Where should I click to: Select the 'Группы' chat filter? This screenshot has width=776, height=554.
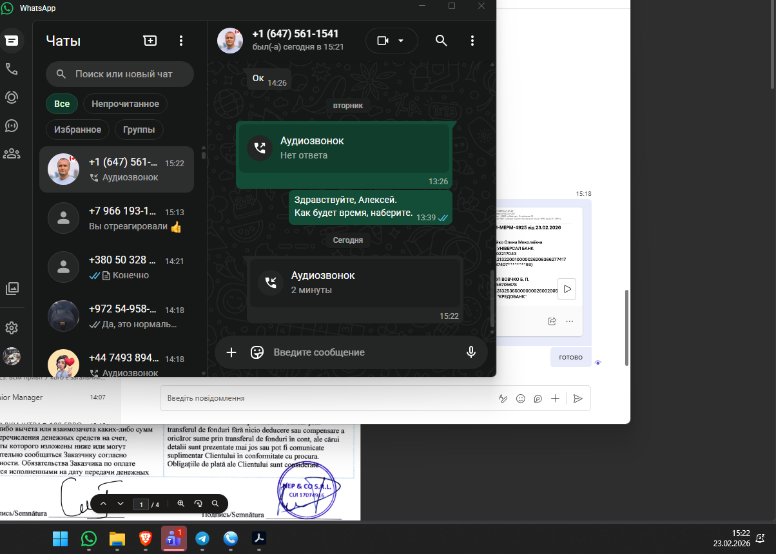click(x=139, y=129)
